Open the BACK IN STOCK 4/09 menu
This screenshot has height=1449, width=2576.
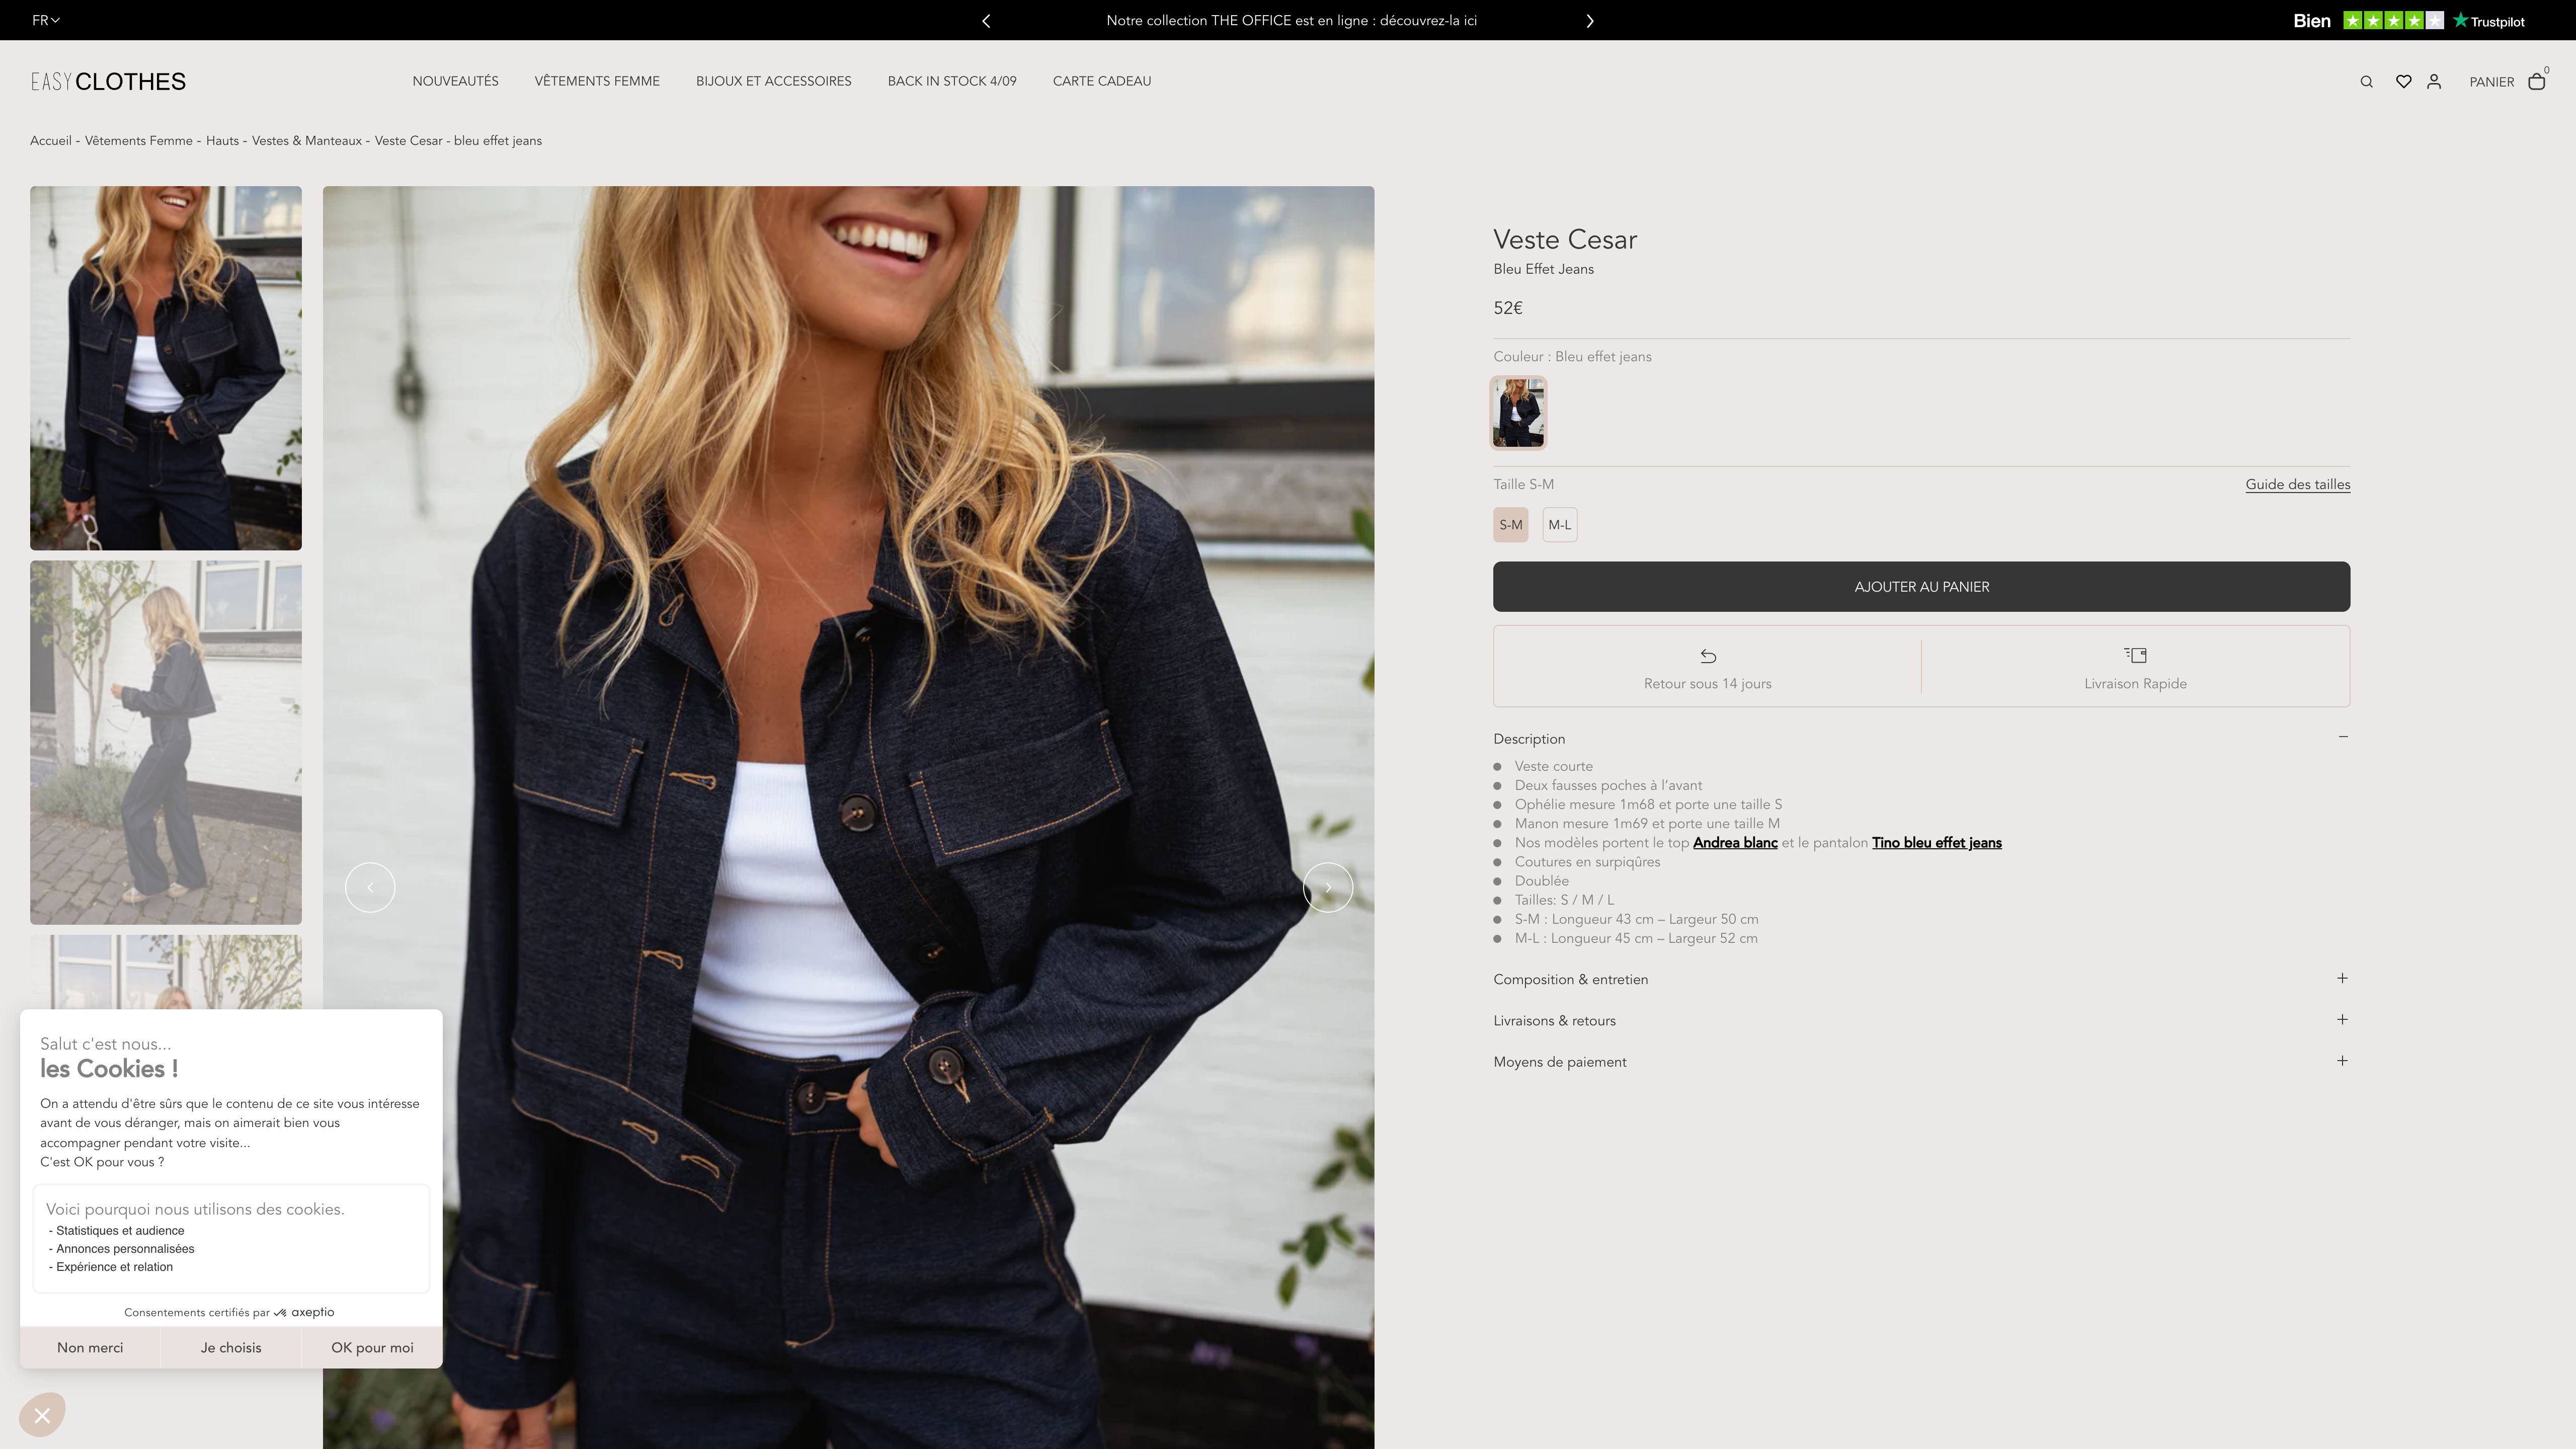point(951,81)
